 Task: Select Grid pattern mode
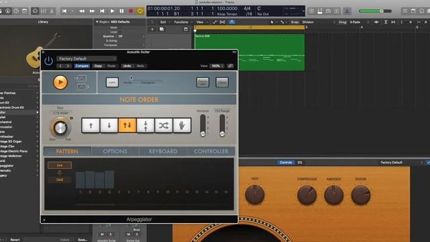pos(60,179)
